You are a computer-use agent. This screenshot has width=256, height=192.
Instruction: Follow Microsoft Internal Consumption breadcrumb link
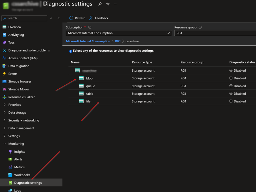pos(88,41)
